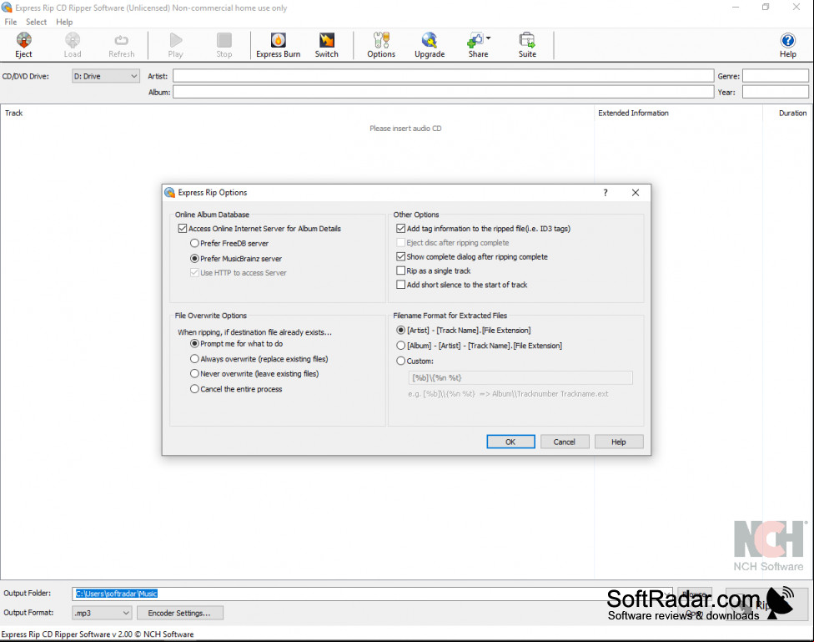The width and height of the screenshot is (814, 642).
Task: Click the custom filename format field
Action: [520, 378]
